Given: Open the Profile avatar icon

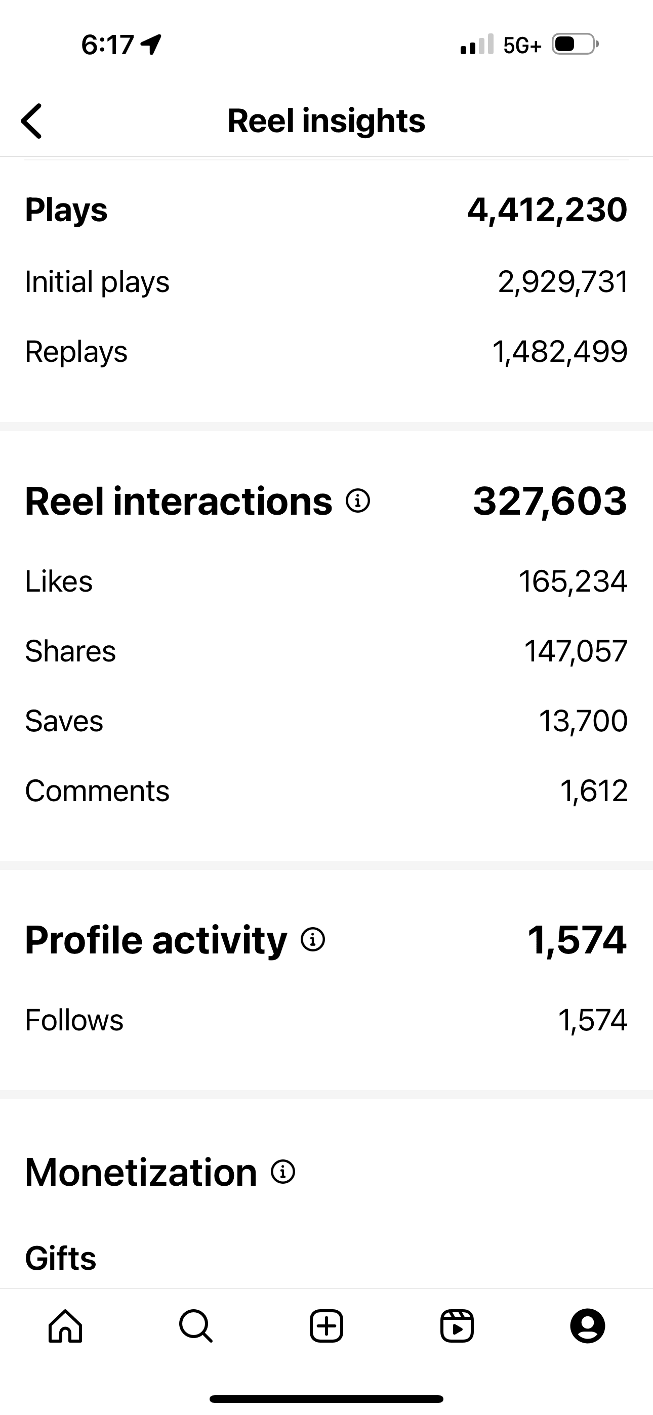Looking at the screenshot, I should pyautogui.click(x=588, y=1326).
